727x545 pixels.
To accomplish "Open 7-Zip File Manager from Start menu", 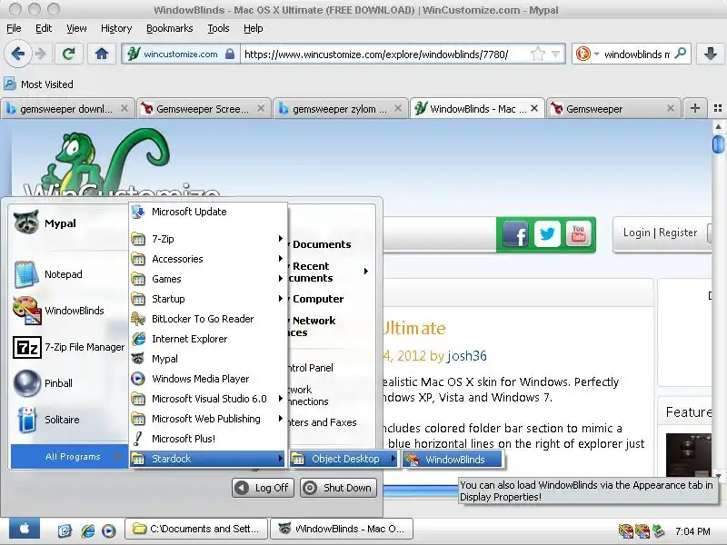I will pos(69,347).
